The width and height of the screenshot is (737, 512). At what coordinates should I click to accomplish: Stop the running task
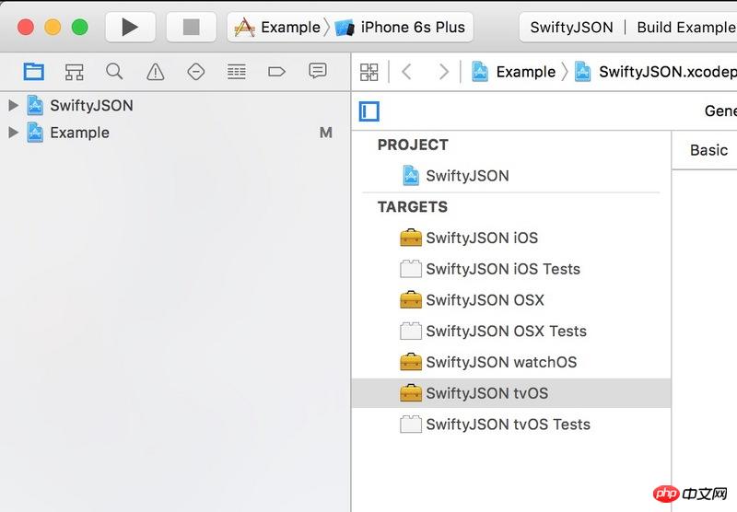tap(192, 27)
